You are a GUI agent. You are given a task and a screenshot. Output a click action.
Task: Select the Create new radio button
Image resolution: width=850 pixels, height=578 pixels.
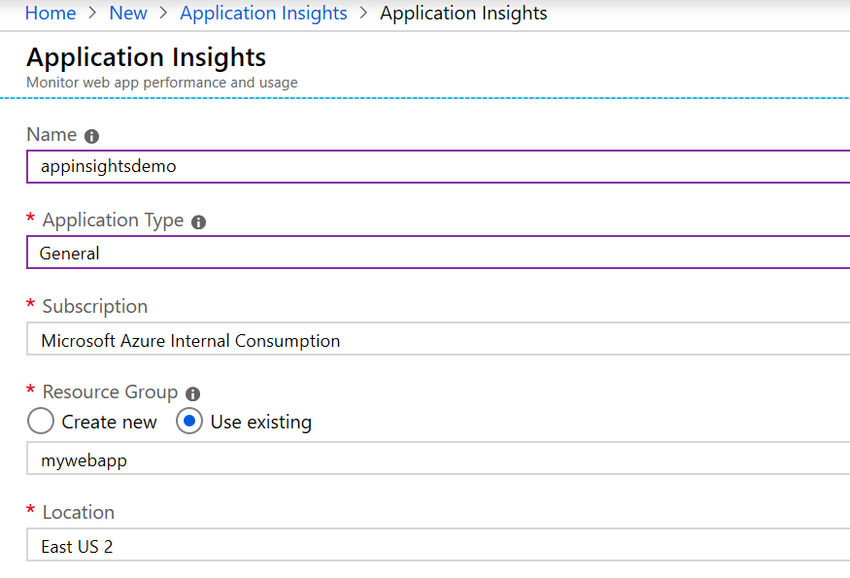(41, 422)
